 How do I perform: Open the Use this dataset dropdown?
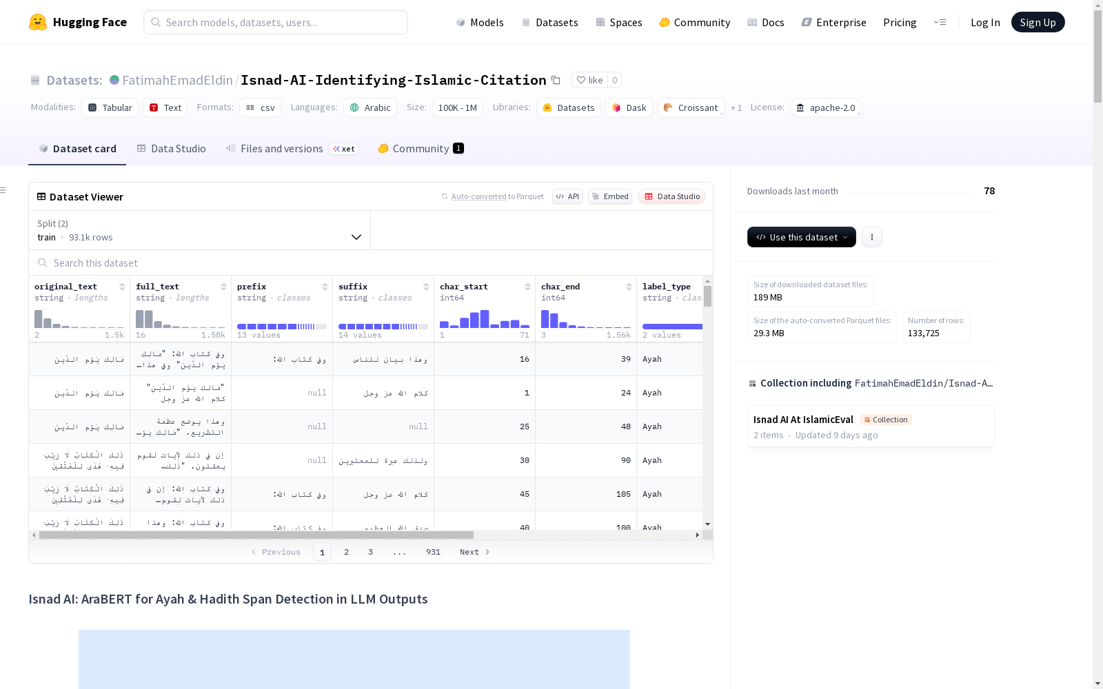[802, 237]
